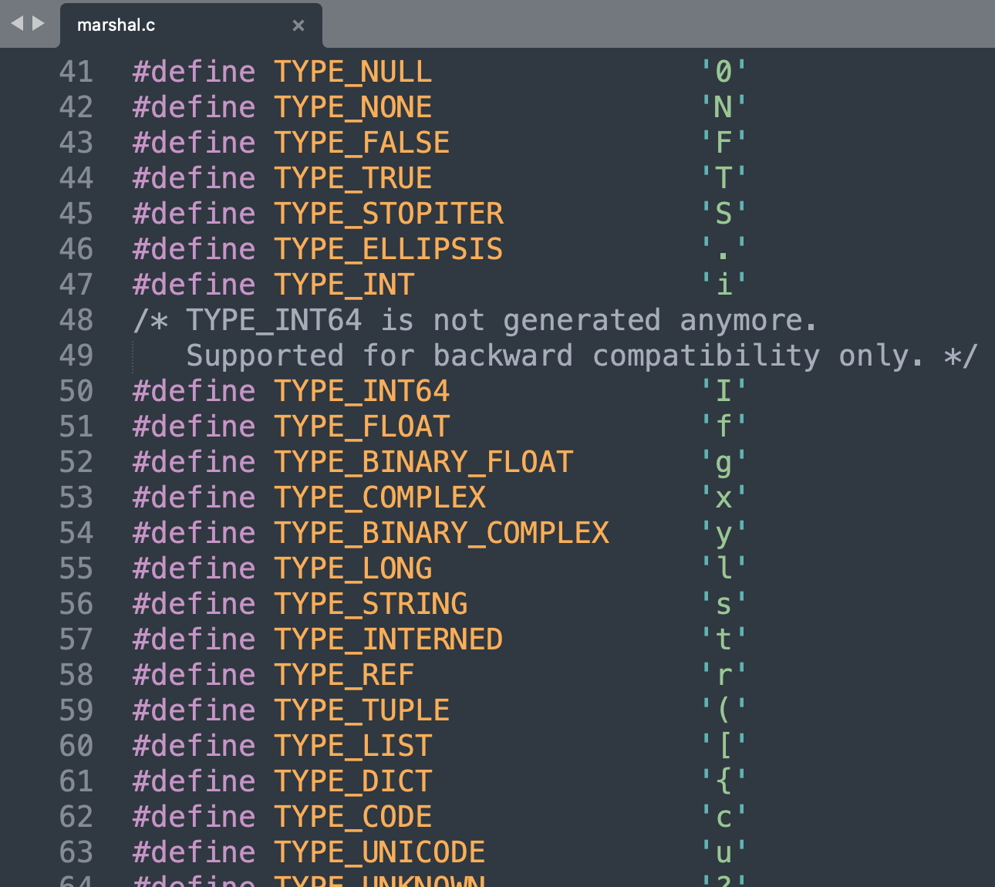The height and width of the screenshot is (887, 995).
Task: Click the TYPE_UNICODE macro name
Action: point(379,852)
